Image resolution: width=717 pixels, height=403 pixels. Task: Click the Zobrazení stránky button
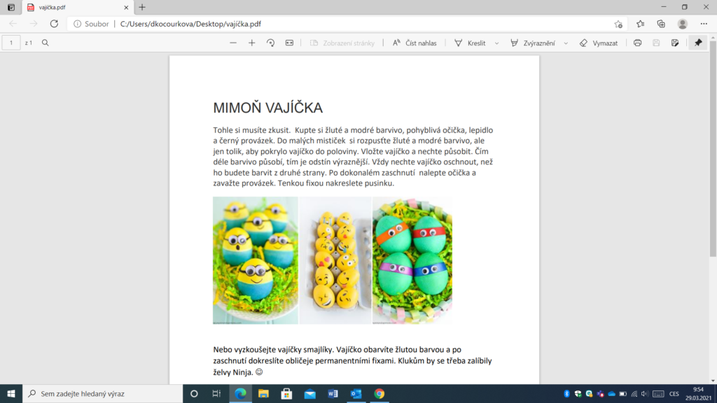click(x=342, y=43)
